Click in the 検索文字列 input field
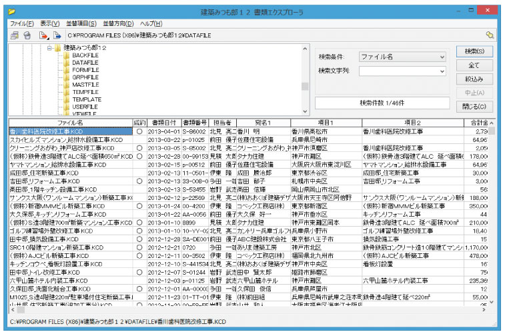 pos(399,71)
